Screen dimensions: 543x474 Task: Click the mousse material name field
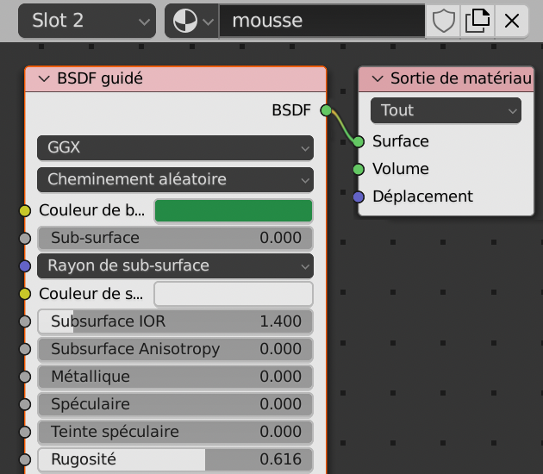tap(321, 22)
